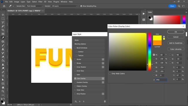Viewport: 188px width, 106px height.
Task: Open the tool preset picker arrow
Action: (x=13, y=6)
